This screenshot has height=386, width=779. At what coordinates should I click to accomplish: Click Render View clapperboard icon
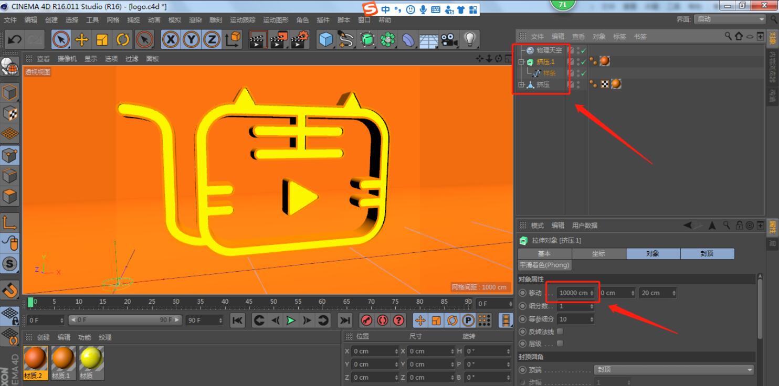258,39
